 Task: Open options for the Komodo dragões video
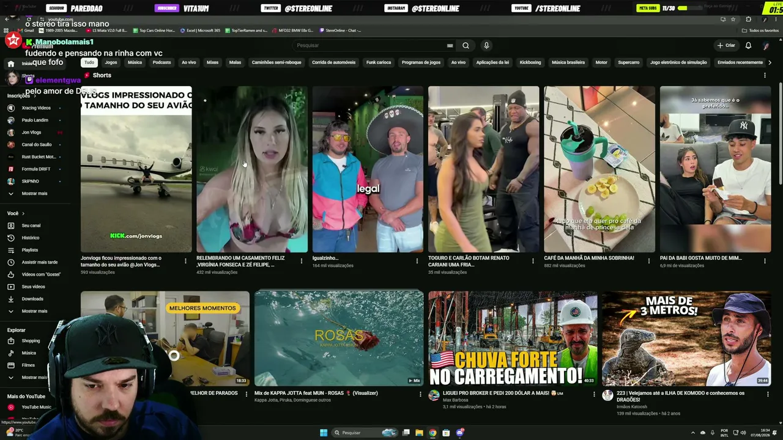point(768,394)
